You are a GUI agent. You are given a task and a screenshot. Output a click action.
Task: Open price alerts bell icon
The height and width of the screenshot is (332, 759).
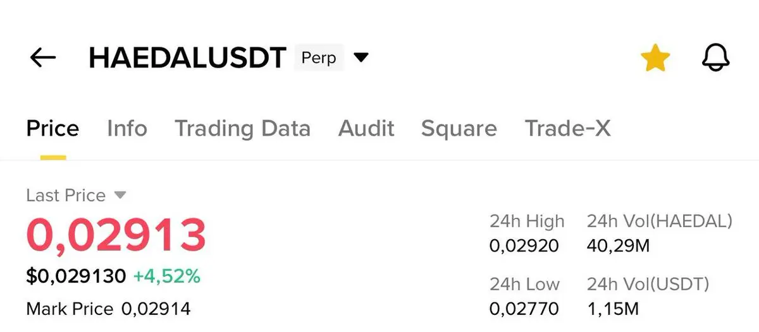click(716, 58)
